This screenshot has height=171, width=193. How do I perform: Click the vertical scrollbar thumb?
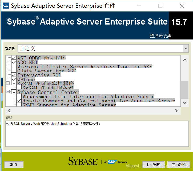pyautogui.click(x=185, y=90)
